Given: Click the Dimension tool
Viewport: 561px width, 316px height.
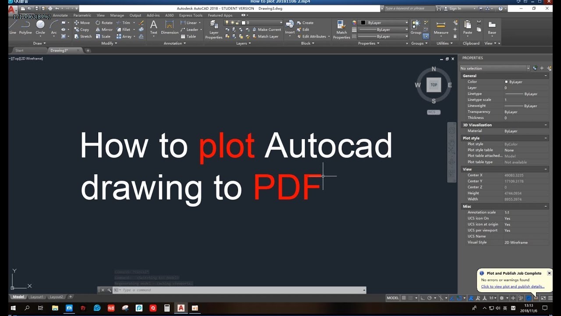Looking at the screenshot, I should pos(170,27).
